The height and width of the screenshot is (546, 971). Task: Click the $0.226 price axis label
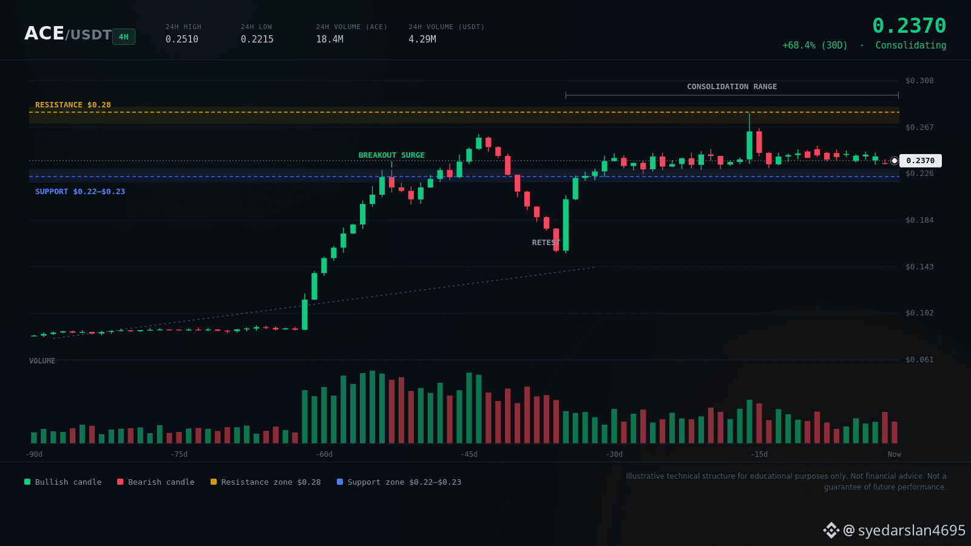tap(919, 174)
